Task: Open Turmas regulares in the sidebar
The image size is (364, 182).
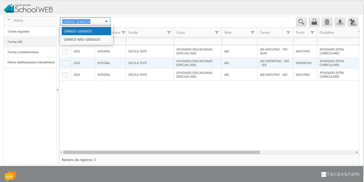Action: [x=18, y=32]
